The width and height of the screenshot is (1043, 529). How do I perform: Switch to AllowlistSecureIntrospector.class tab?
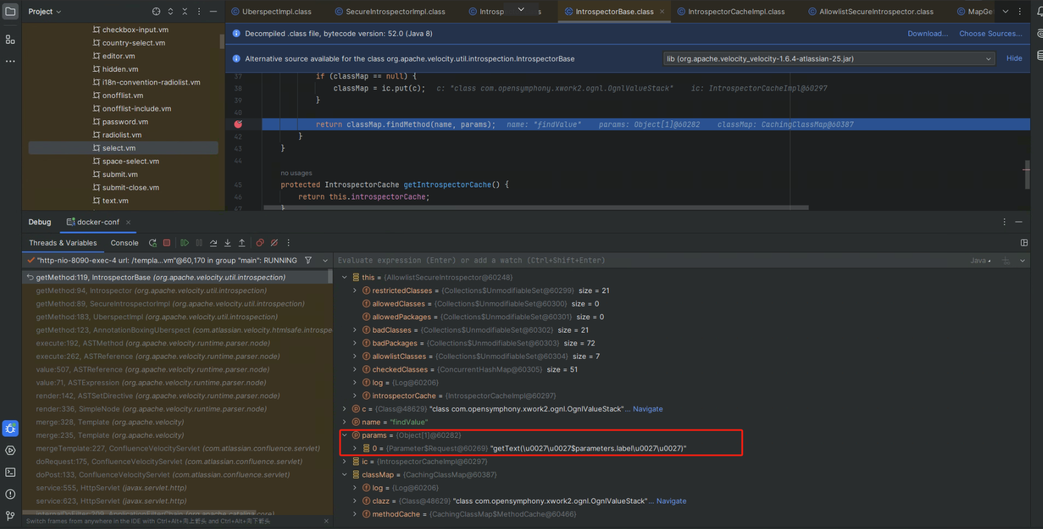point(871,12)
